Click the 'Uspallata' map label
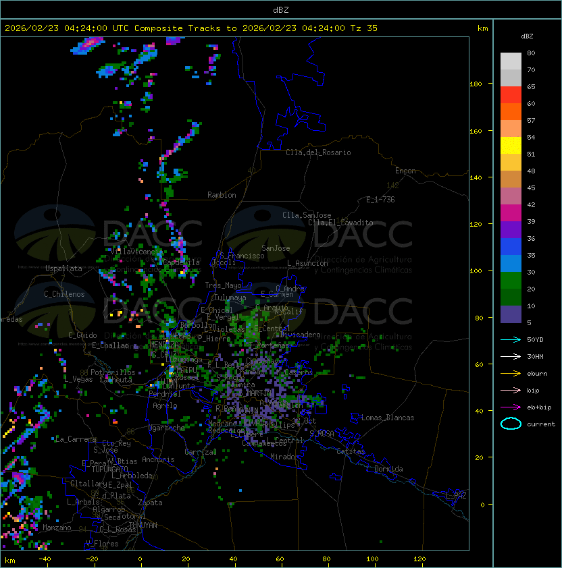This screenshot has width=562, height=568. point(63,268)
